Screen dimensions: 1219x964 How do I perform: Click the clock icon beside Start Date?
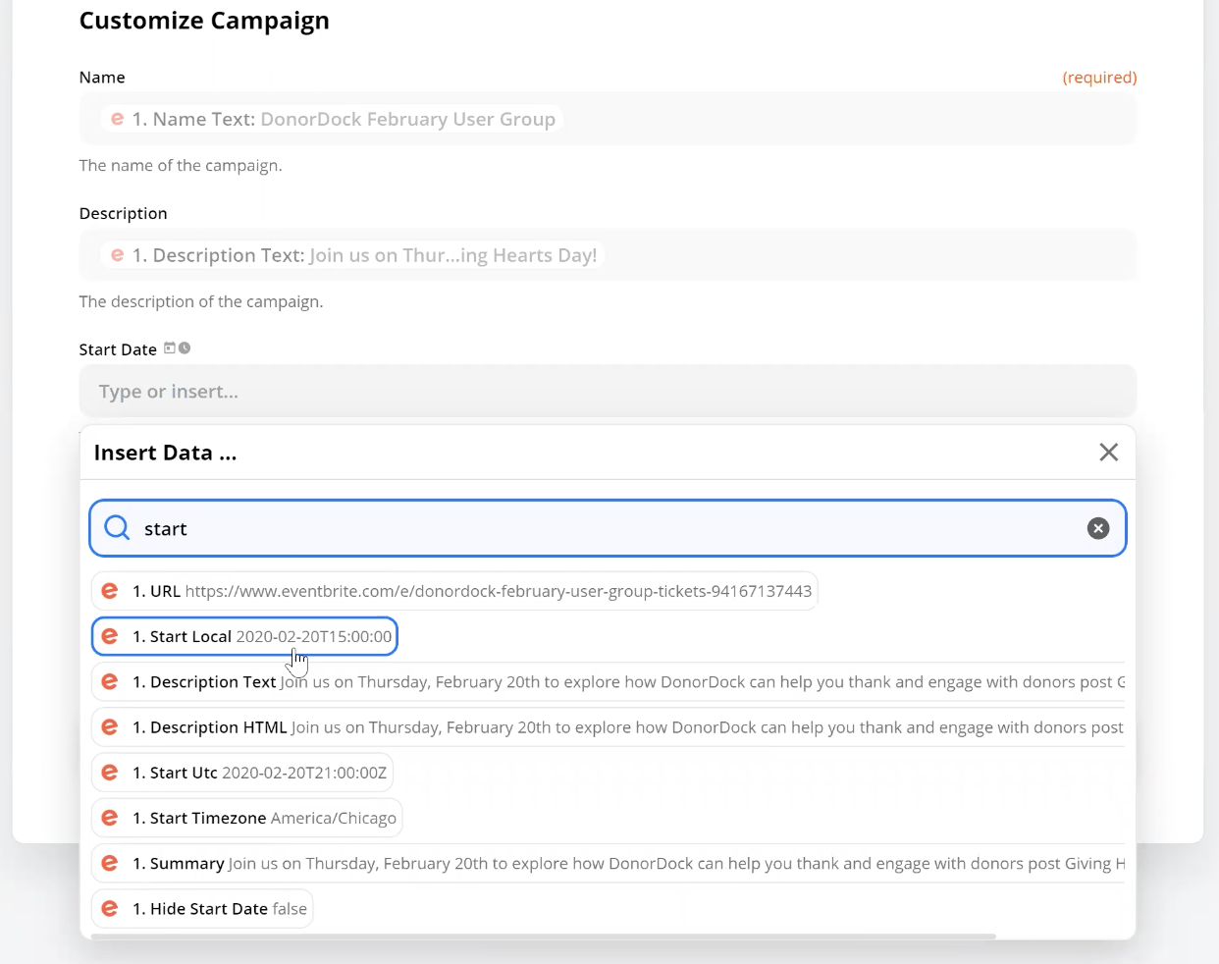(185, 348)
